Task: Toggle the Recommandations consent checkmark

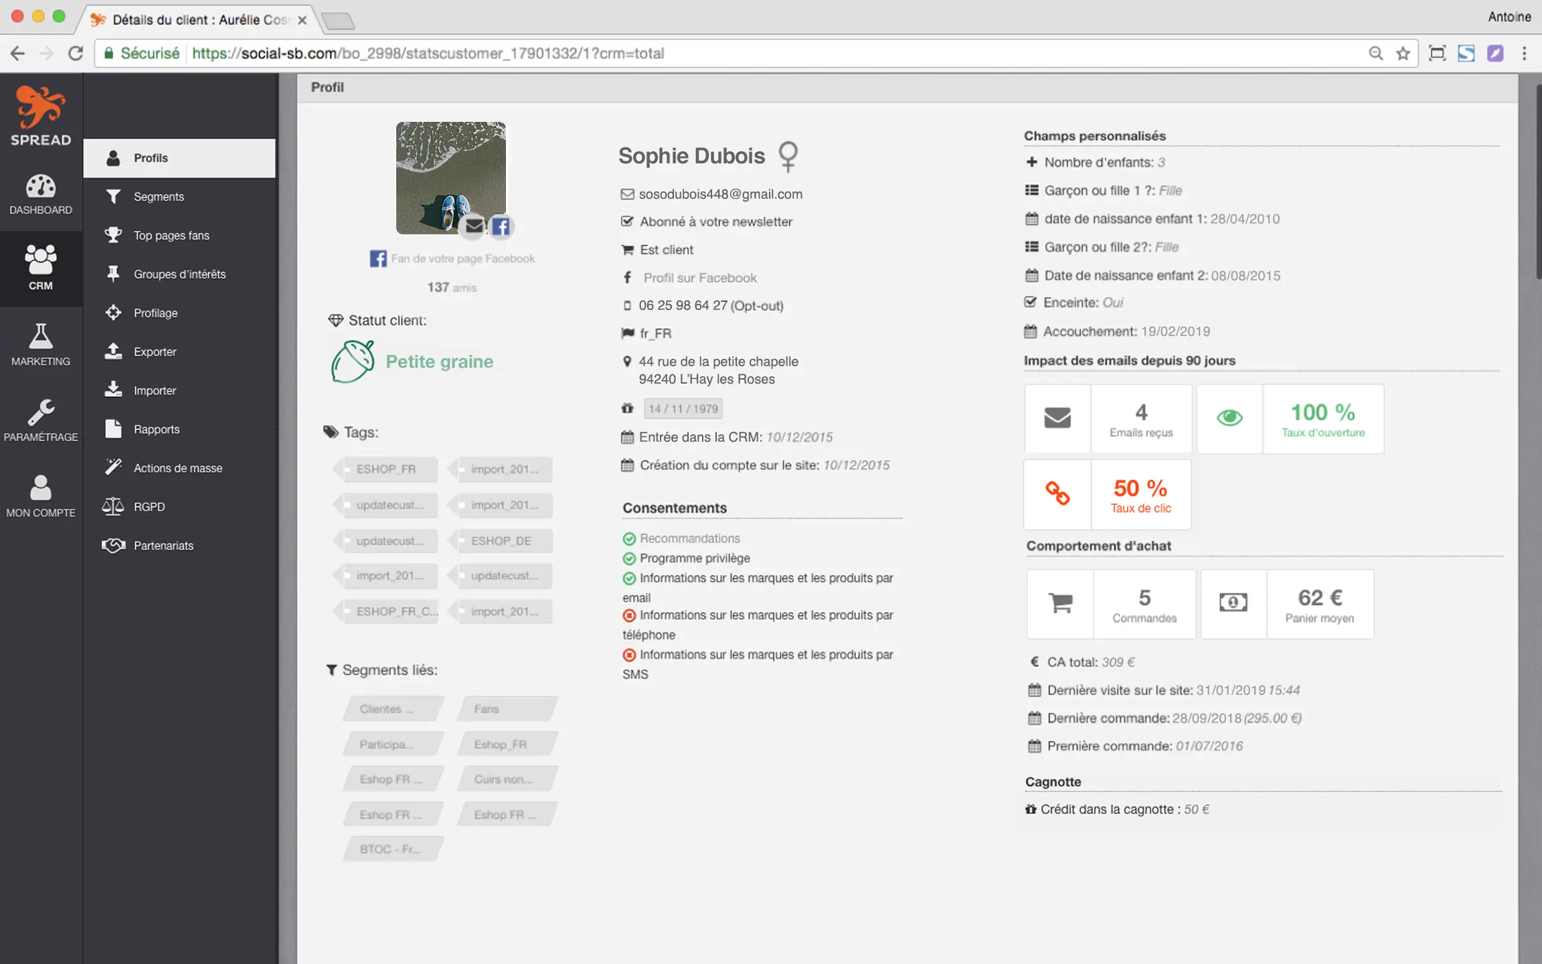Action: [x=629, y=539]
